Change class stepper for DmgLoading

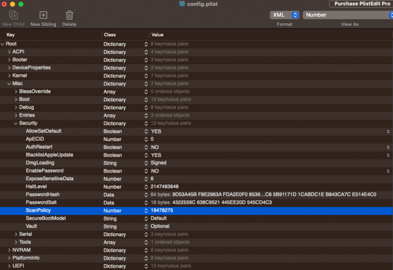click(146, 163)
